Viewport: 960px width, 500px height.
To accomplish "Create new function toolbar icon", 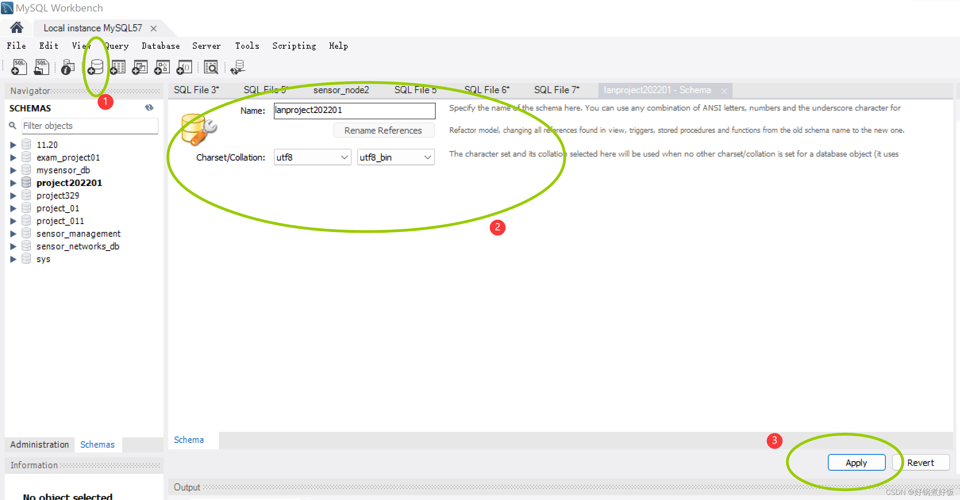I will tap(184, 67).
